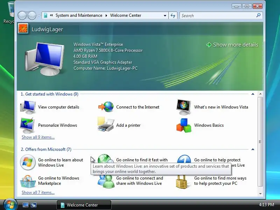The image size is (280, 210).
Task: Click the vertical scrollbar thumb
Action: pos(260,142)
